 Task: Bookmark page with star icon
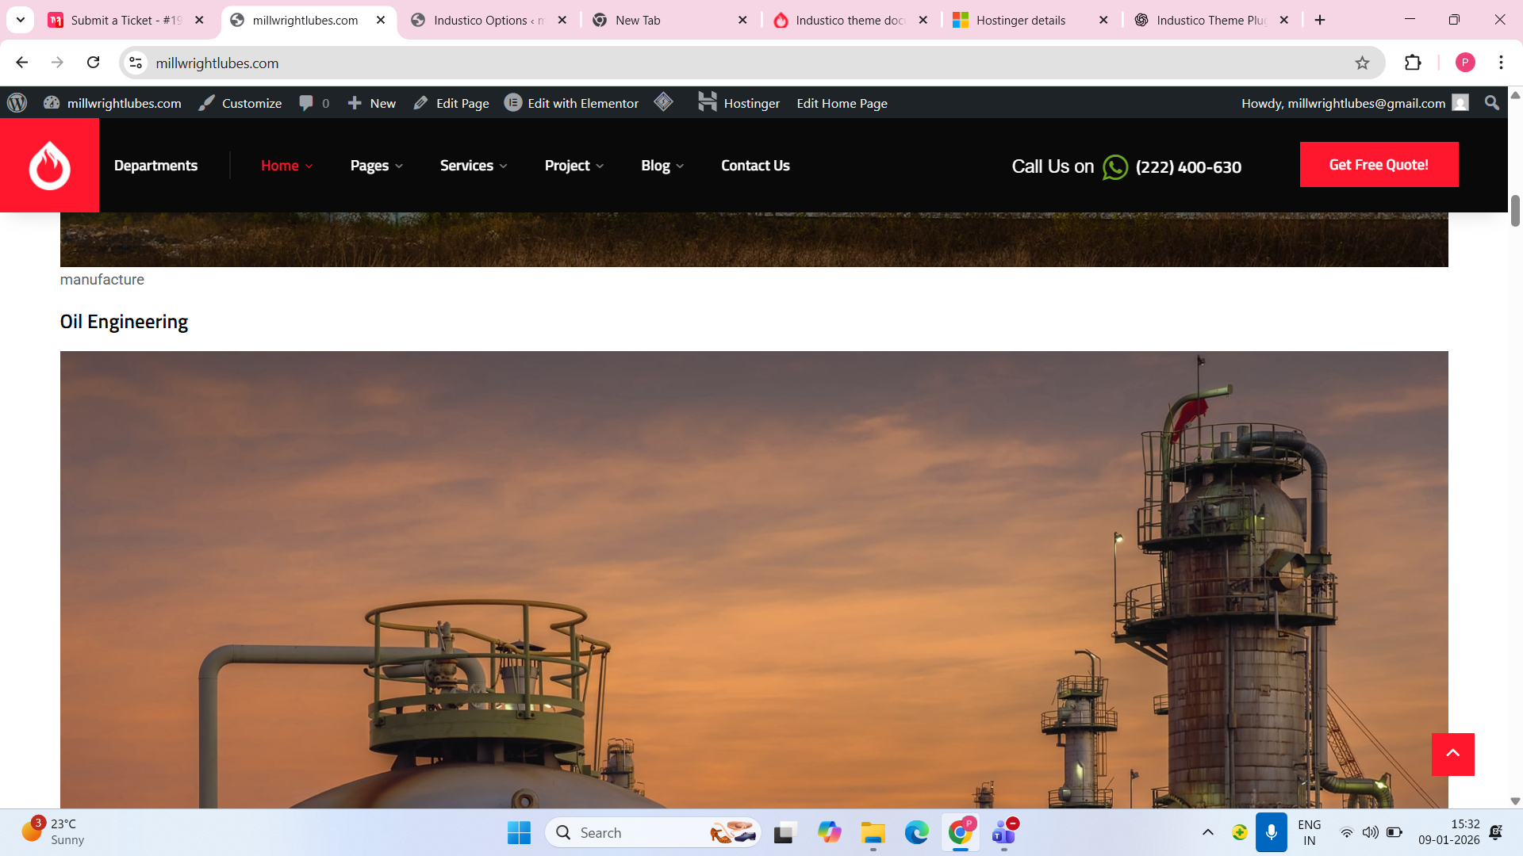(1362, 63)
